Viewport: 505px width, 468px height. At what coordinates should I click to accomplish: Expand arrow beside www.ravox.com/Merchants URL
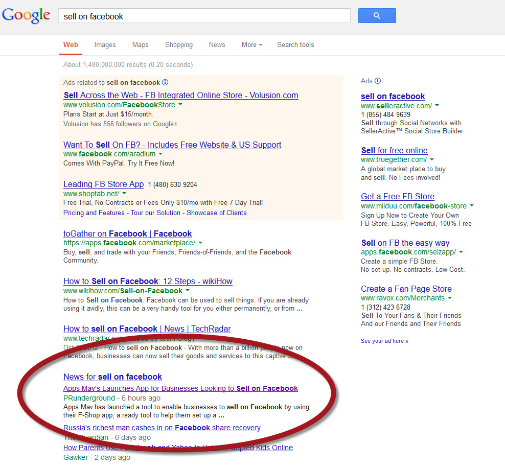click(x=450, y=298)
